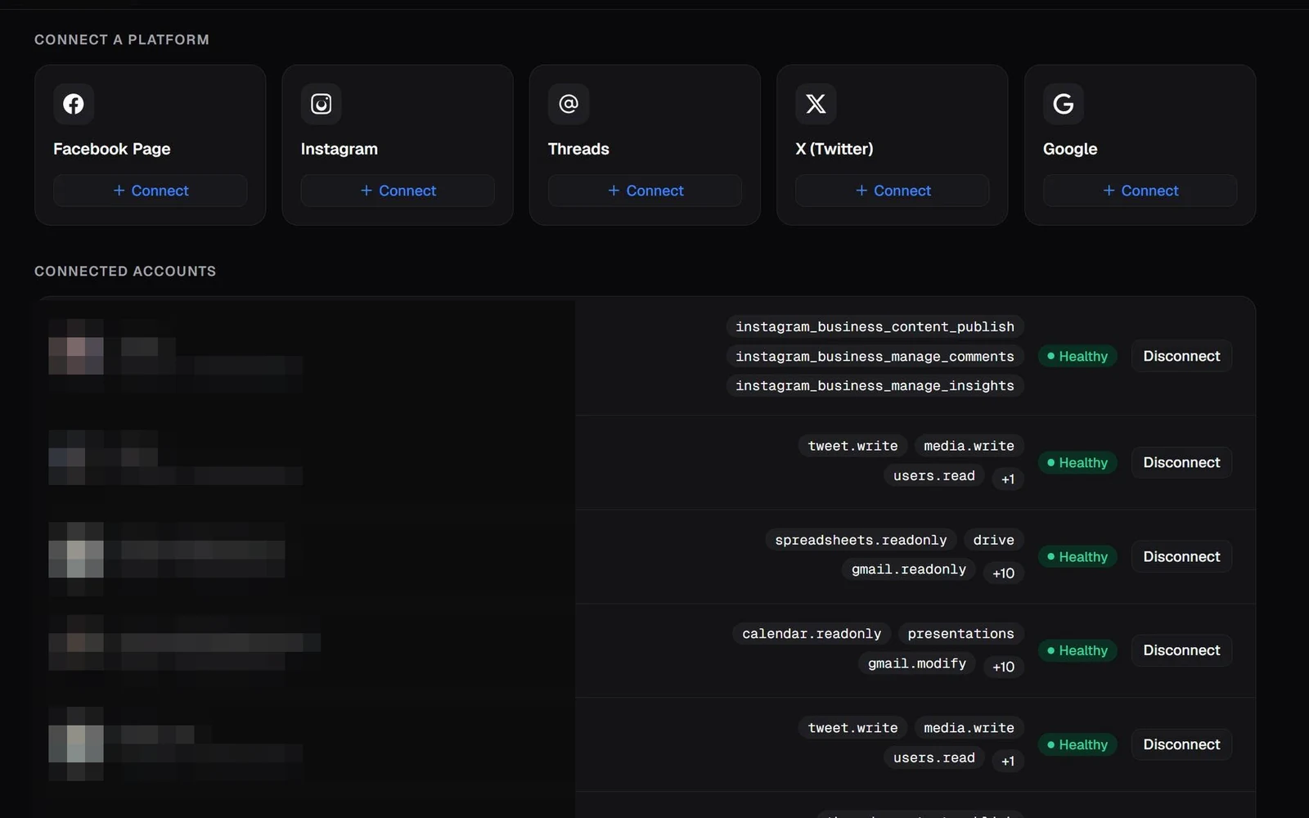This screenshot has width=1309, height=818.
Task: Click the Threads @ logo icon
Action: [x=569, y=104]
